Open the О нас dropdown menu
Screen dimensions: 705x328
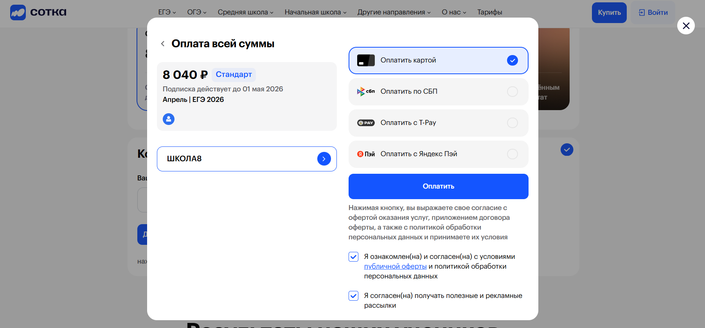click(x=454, y=12)
